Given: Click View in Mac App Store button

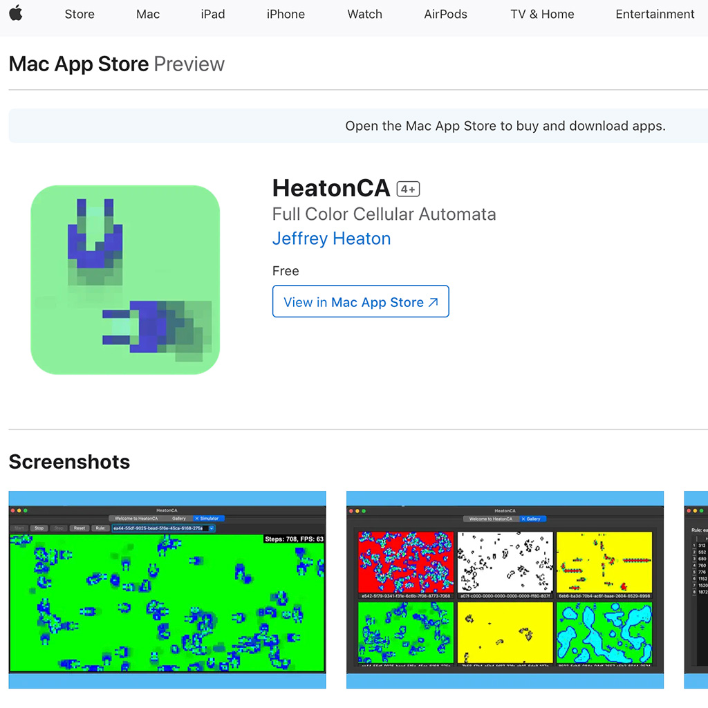Looking at the screenshot, I should pyautogui.click(x=360, y=301).
